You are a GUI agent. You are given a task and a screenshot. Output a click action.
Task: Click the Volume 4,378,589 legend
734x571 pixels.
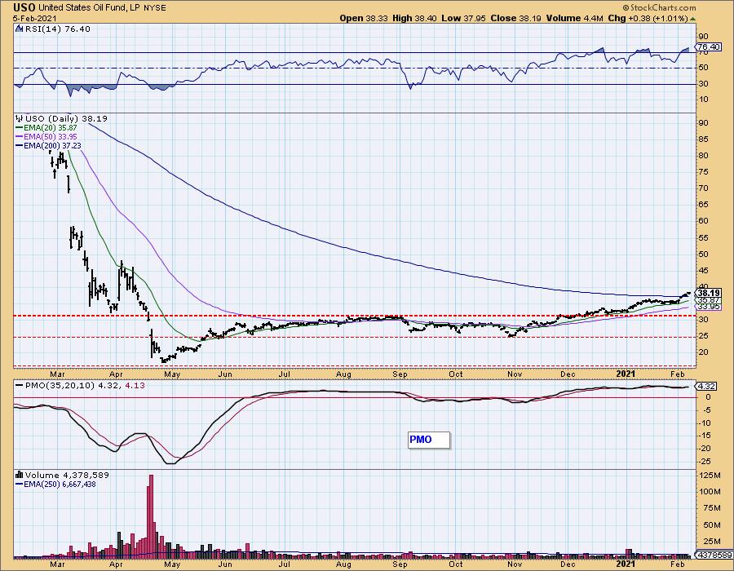coord(67,475)
